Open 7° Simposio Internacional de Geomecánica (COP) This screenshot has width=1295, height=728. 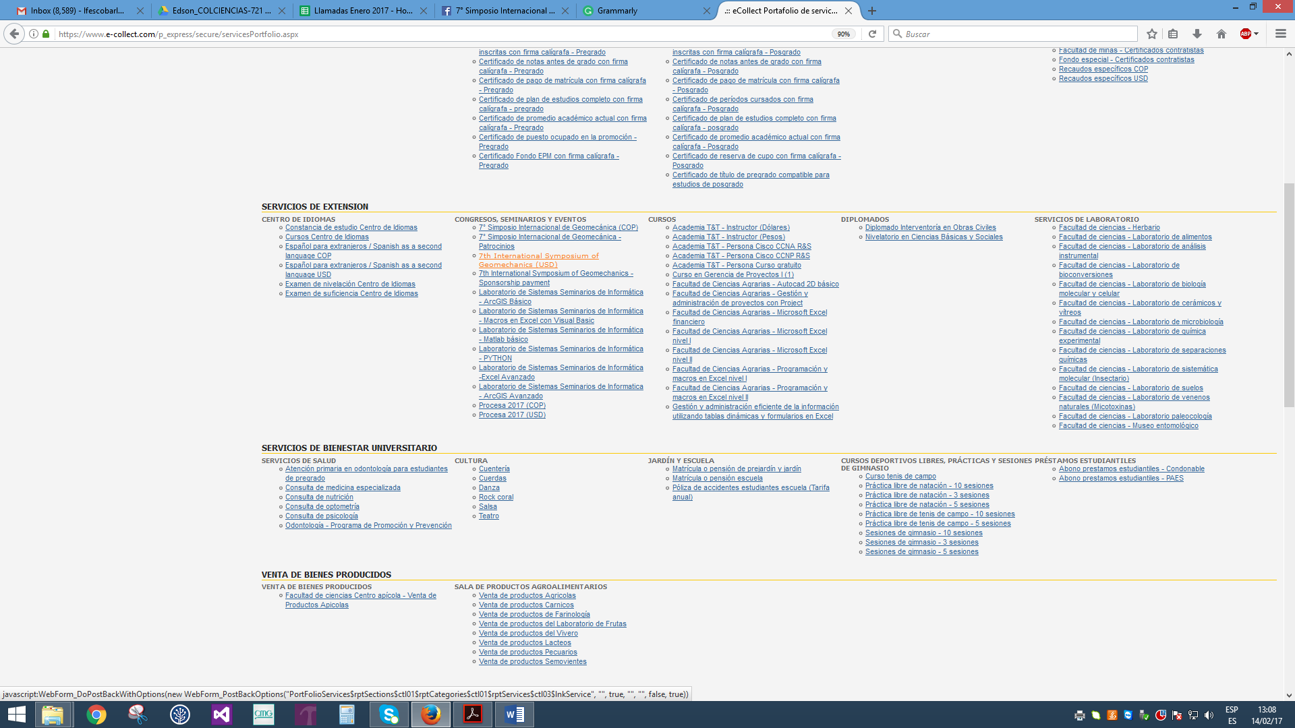tap(558, 228)
